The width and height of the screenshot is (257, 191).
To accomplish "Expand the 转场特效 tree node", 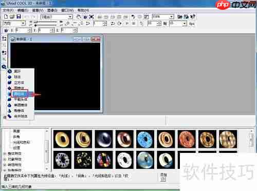I will point(5,165).
